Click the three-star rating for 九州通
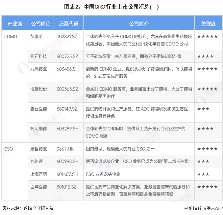This screenshot has height=215, width=223. pos(203,161)
